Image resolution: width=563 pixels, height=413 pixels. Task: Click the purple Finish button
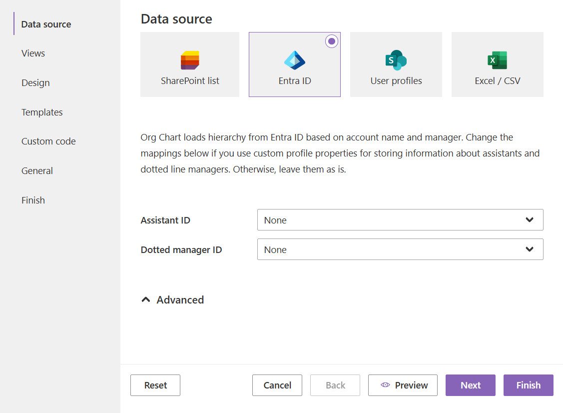[529, 385]
